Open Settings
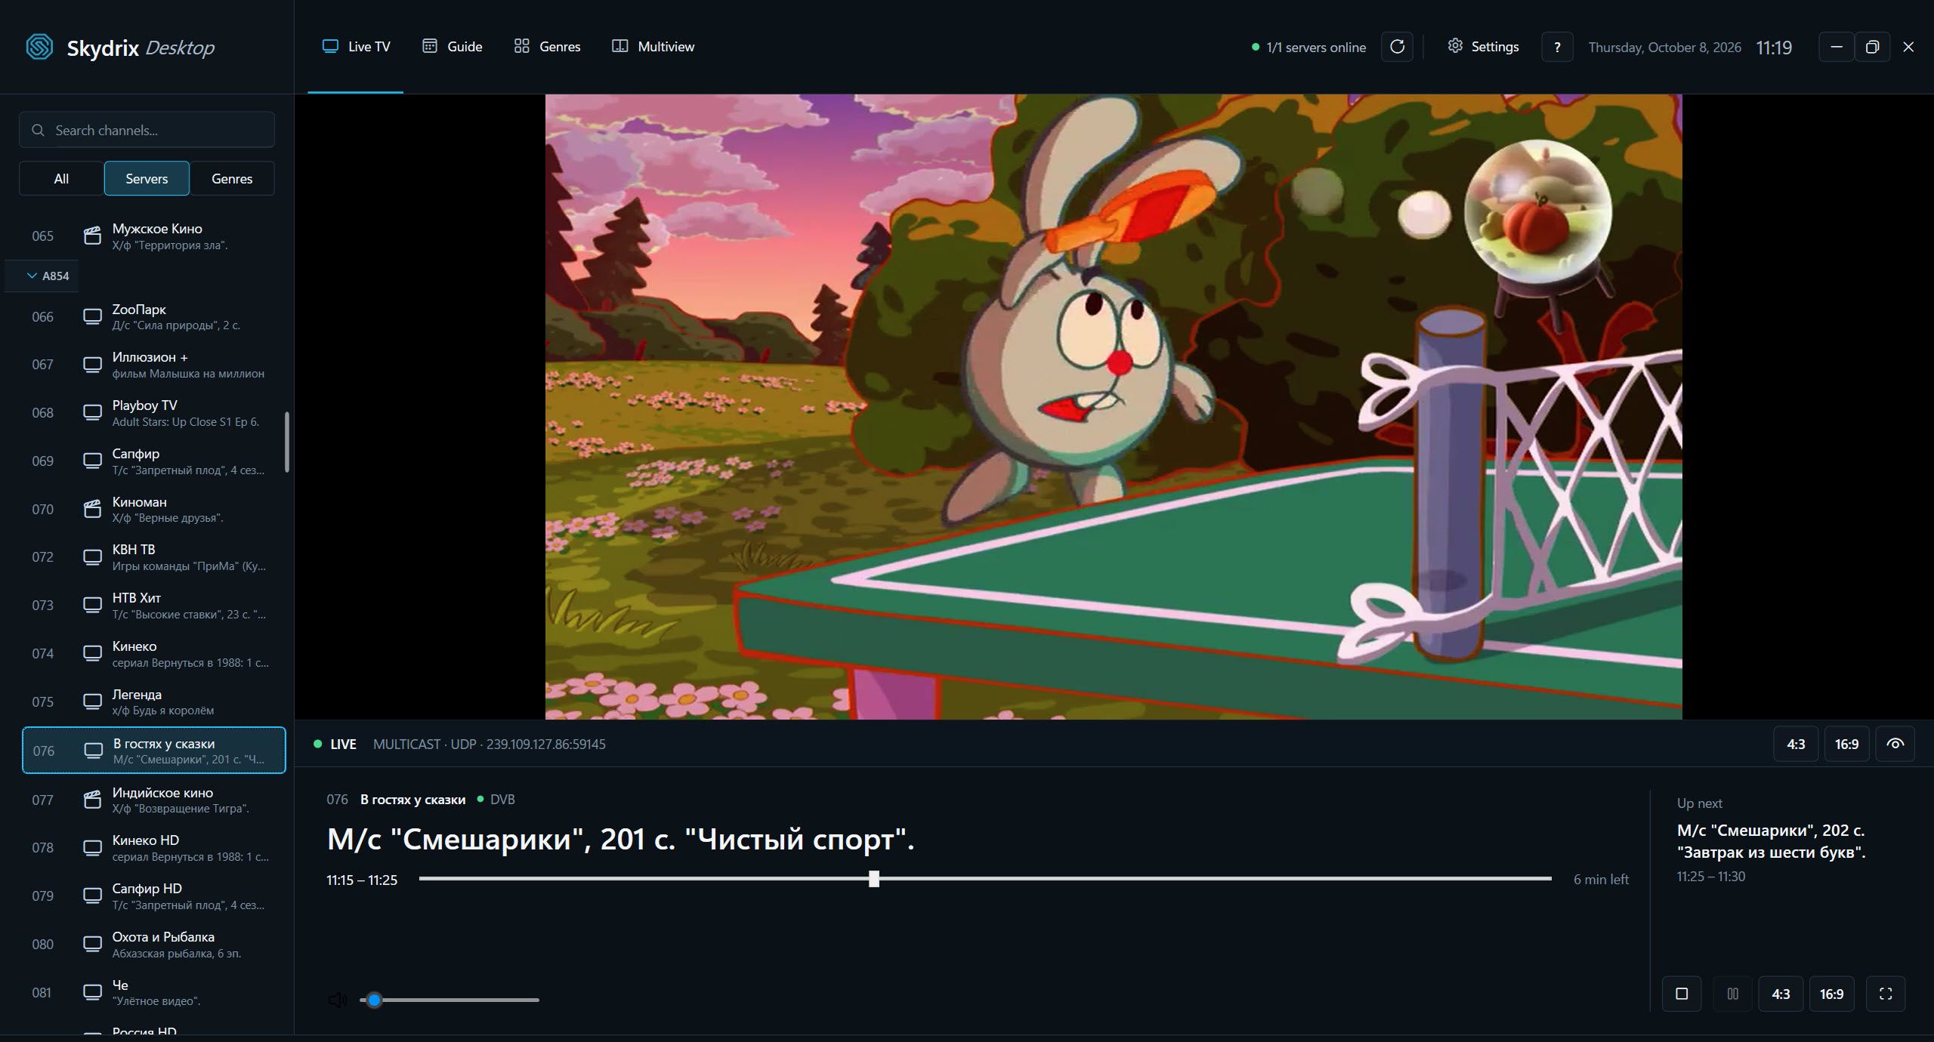This screenshot has height=1042, width=1934. click(1483, 47)
